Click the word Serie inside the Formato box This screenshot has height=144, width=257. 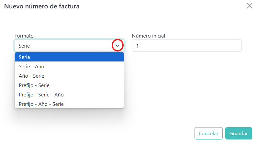[x=24, y=46]
